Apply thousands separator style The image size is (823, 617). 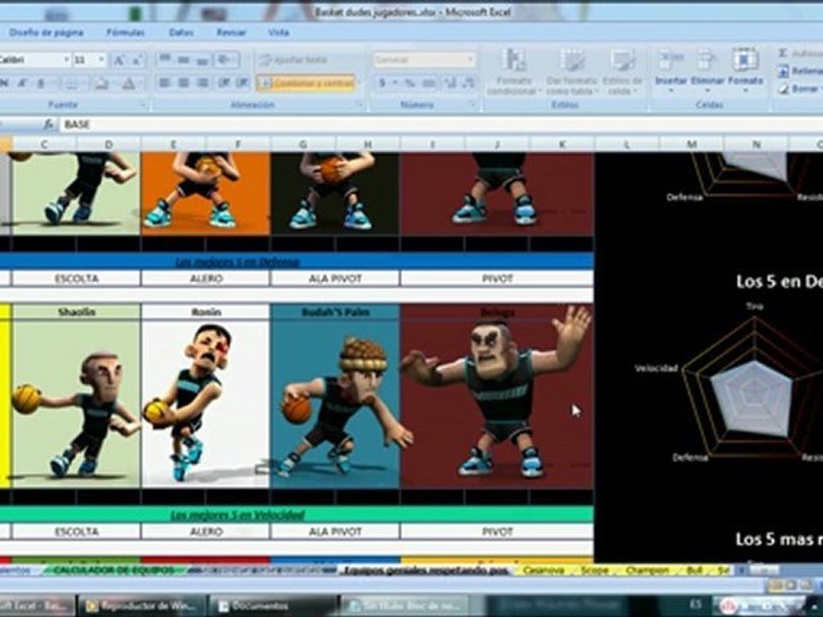click(x=429, y=83)
